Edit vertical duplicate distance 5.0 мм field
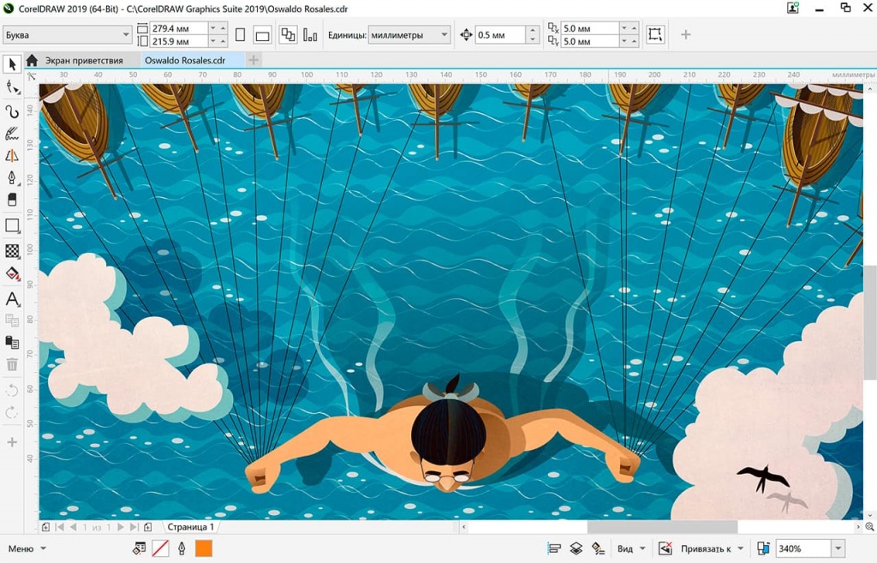 pyautogui.click(x=589, y=41)
